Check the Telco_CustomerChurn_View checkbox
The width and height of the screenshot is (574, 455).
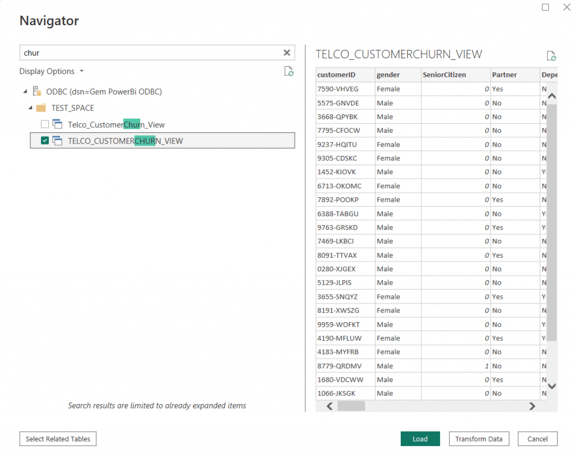(x=45, y=124)
